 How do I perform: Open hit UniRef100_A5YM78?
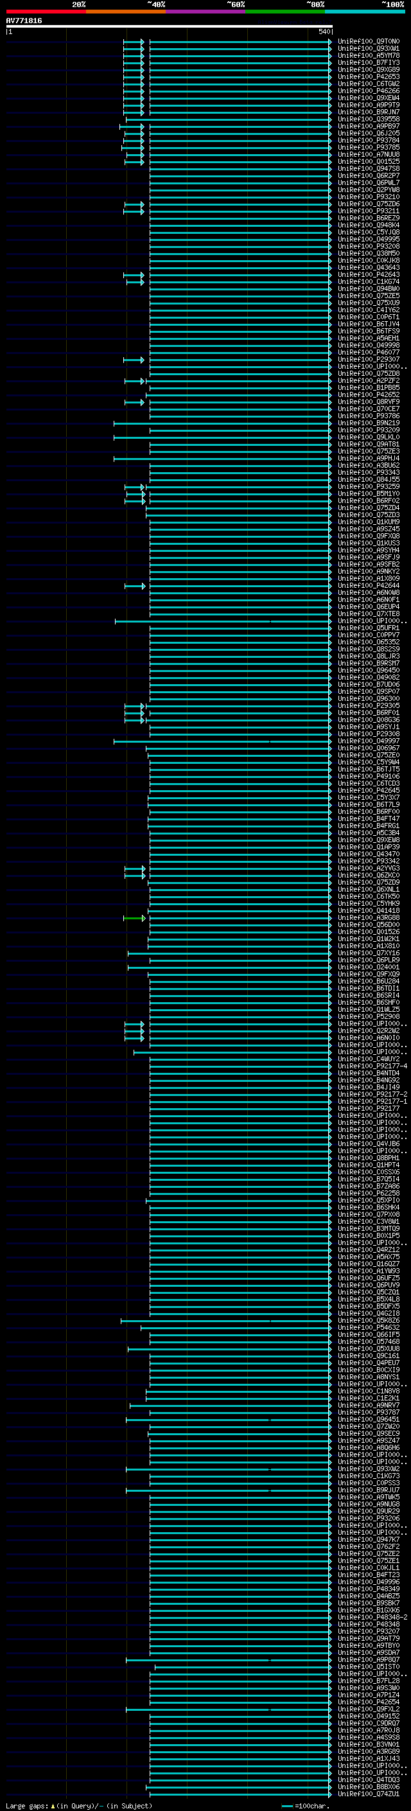point(368,55)
